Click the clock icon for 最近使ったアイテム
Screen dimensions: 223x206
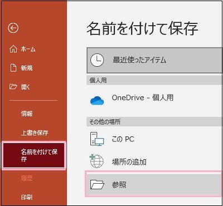pyautogui.click(x=96, y=60)
